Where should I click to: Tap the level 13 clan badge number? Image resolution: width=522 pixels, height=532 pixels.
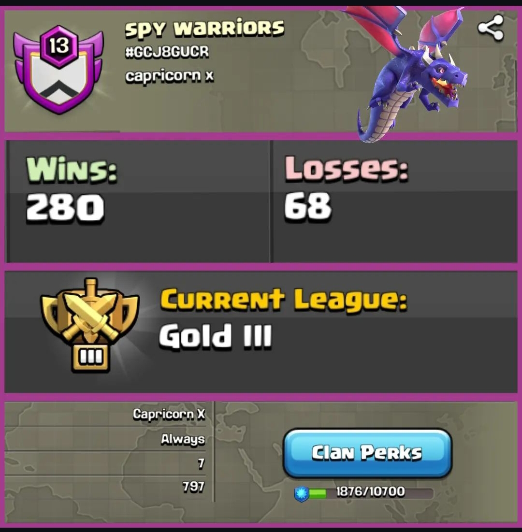59,46
